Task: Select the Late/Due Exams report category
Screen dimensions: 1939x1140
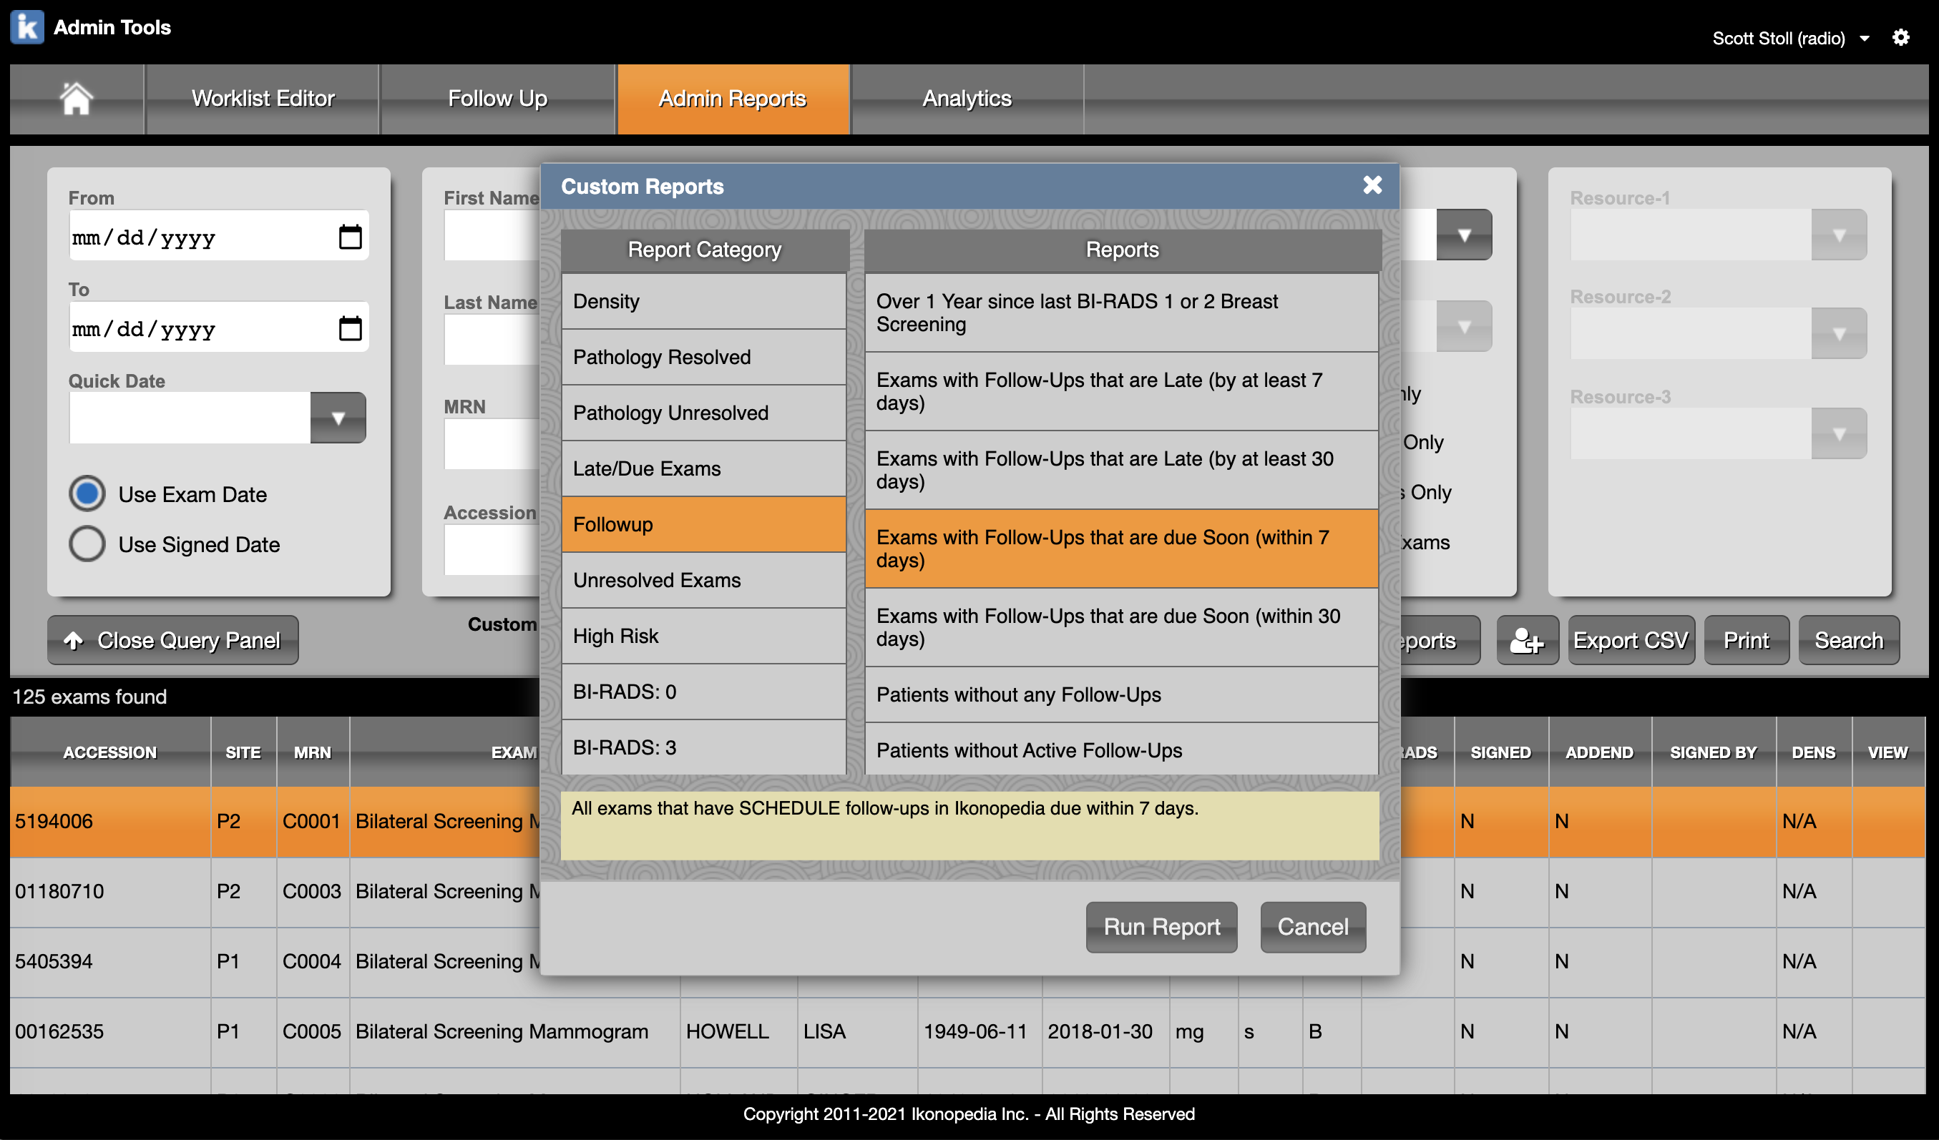Action: 703,468
